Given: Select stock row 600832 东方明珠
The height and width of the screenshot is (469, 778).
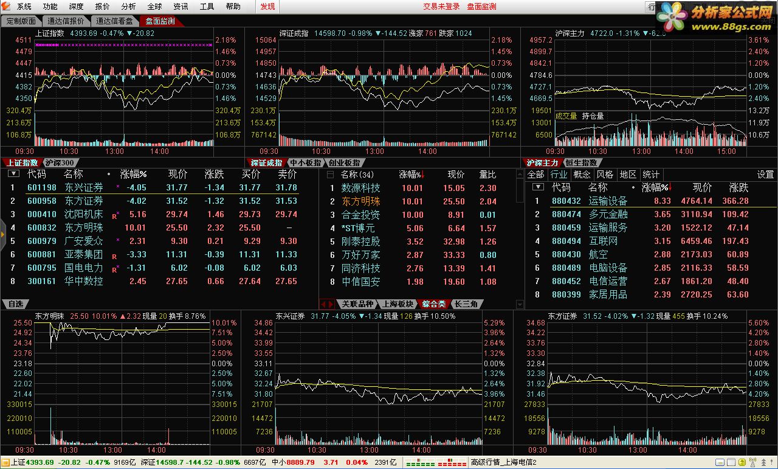Looking at the screenshot, I should 158,228.
